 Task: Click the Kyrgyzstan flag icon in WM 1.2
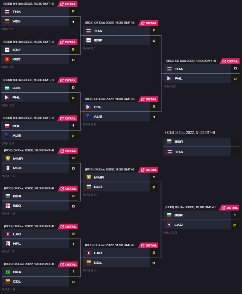[x=7, y=59]
